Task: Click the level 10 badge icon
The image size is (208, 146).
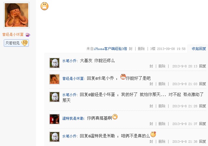Action: click(x=25, y=43)
